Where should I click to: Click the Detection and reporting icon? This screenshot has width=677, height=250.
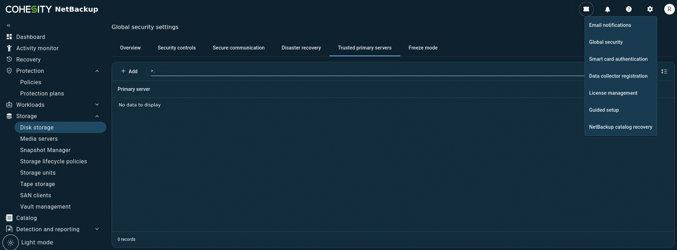click(x=9, y=229)
